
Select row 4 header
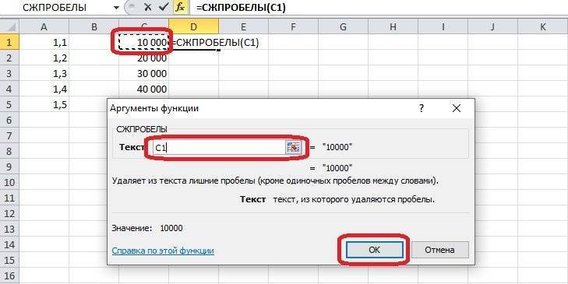(9, 89)
